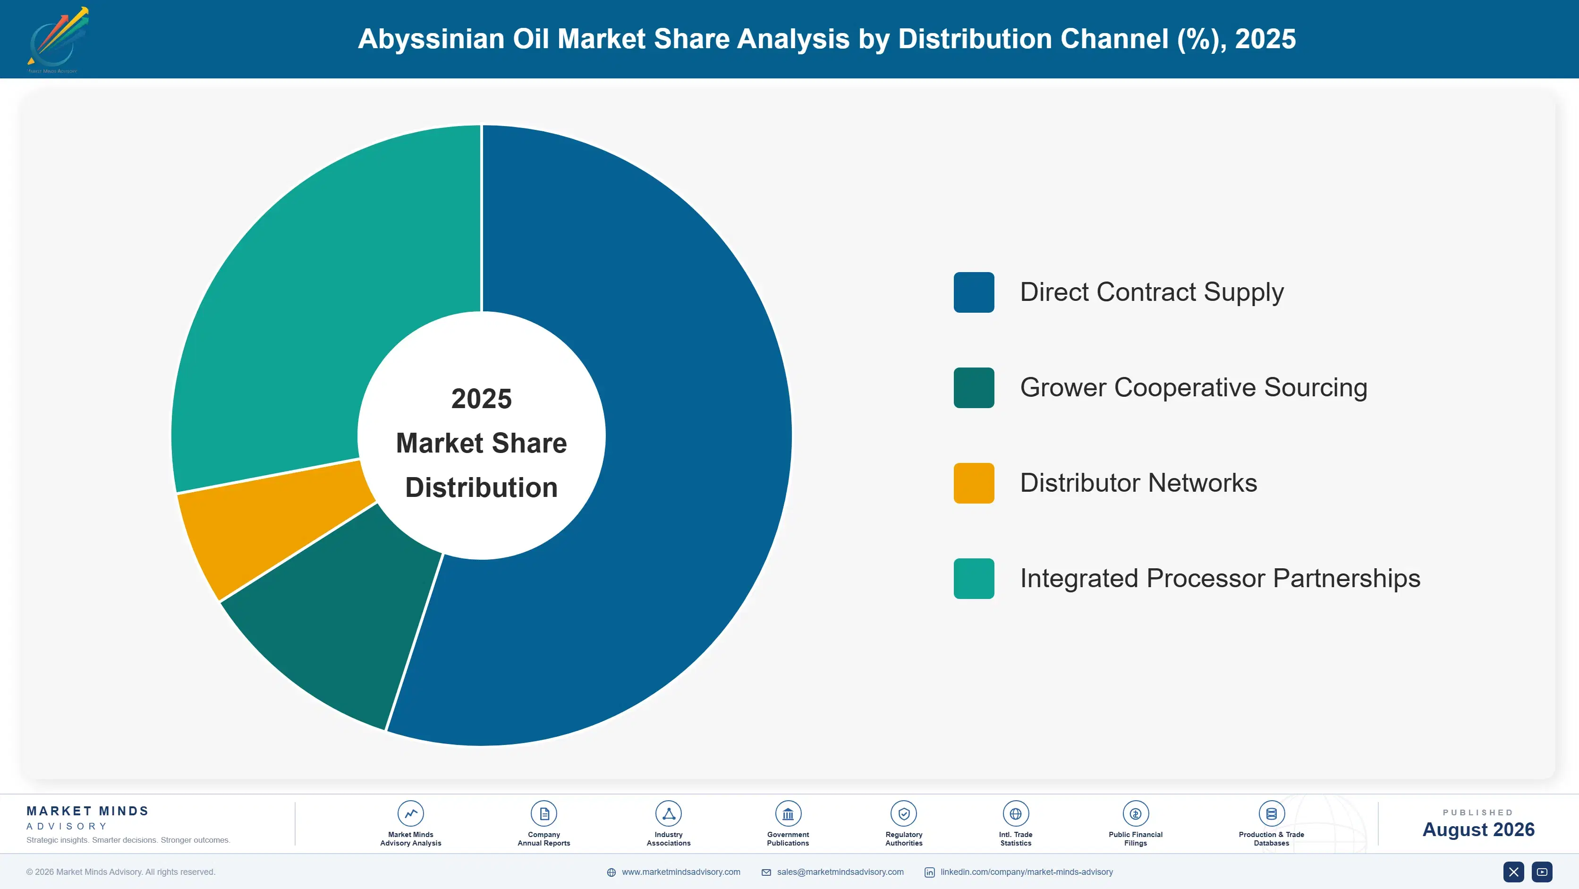Click the website globe icon in footer
Viewport: 1579px width, 889px height.
click(611, 872)
